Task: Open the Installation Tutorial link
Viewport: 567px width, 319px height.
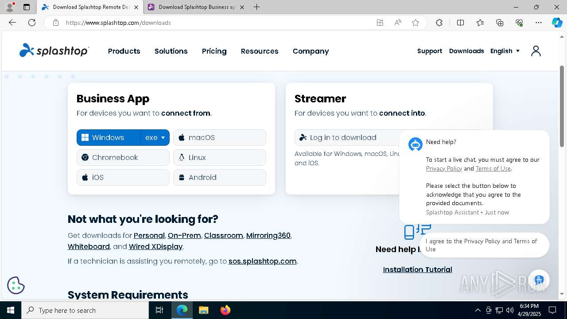Action: coord(417,269)
